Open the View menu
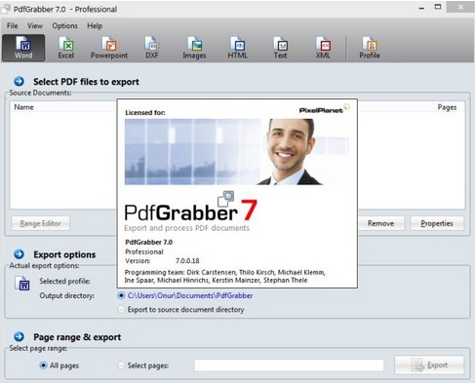The height and width of the screenshot is (383, 475). pos(35,25)
